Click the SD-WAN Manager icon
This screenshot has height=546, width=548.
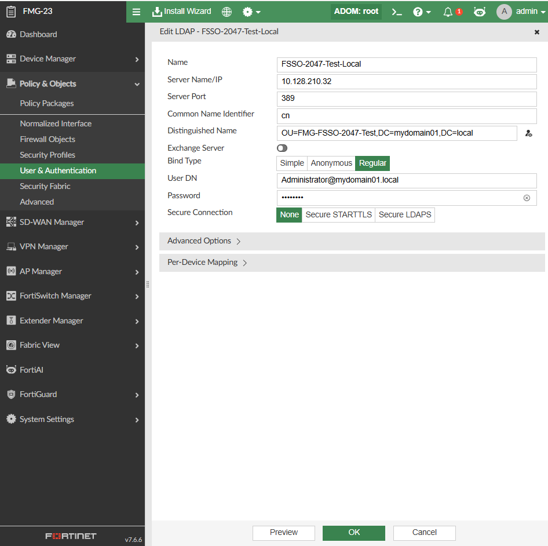coord(11,222)
